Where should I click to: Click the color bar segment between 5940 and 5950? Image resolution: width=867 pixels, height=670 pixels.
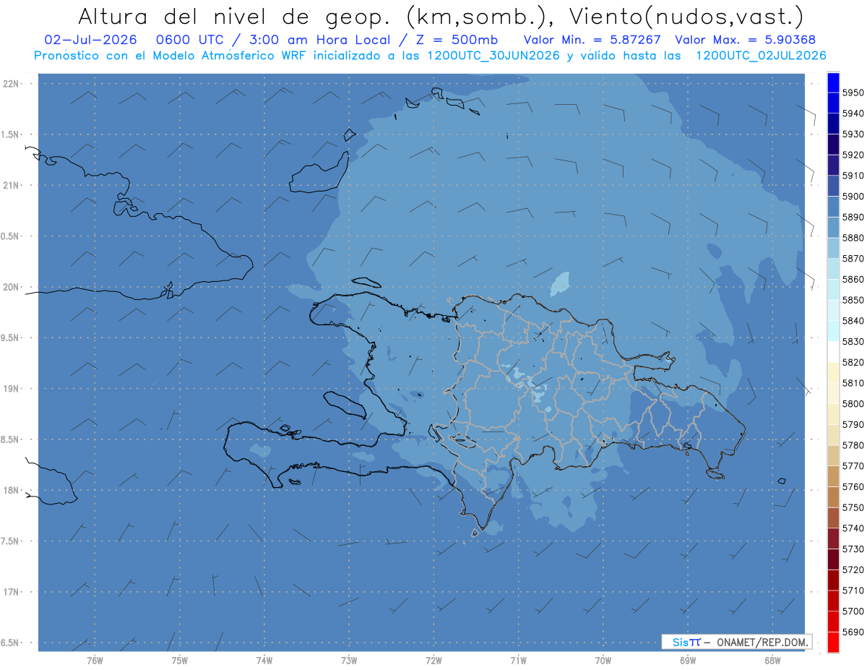click(x=833, y=103)
